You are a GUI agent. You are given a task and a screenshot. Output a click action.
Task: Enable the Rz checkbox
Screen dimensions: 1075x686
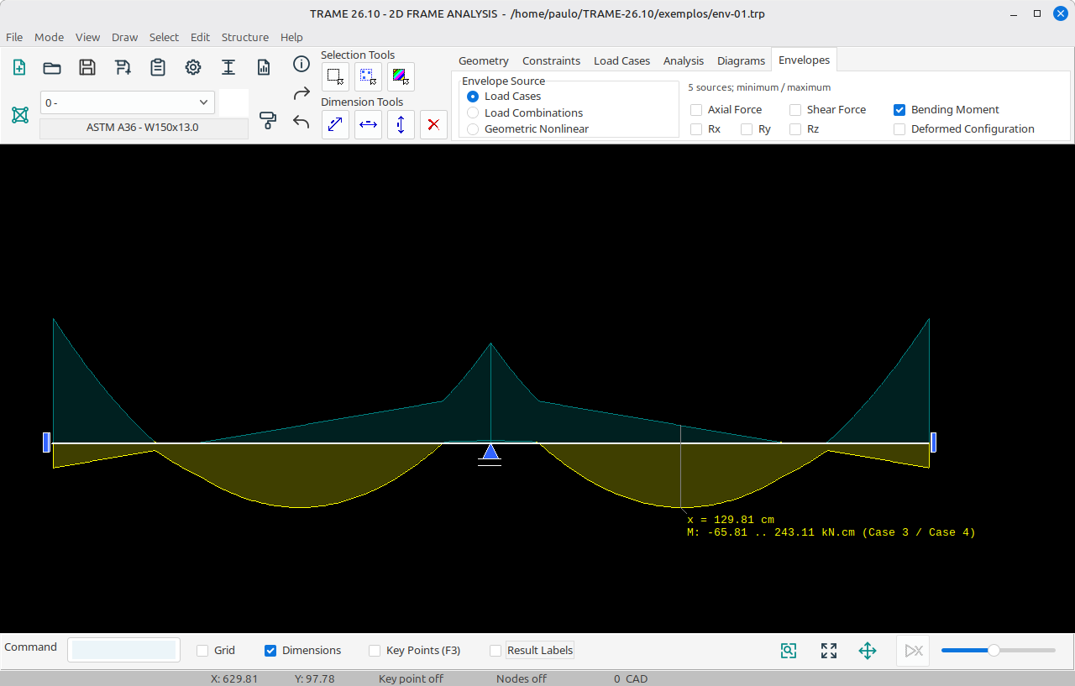(795, 129)
